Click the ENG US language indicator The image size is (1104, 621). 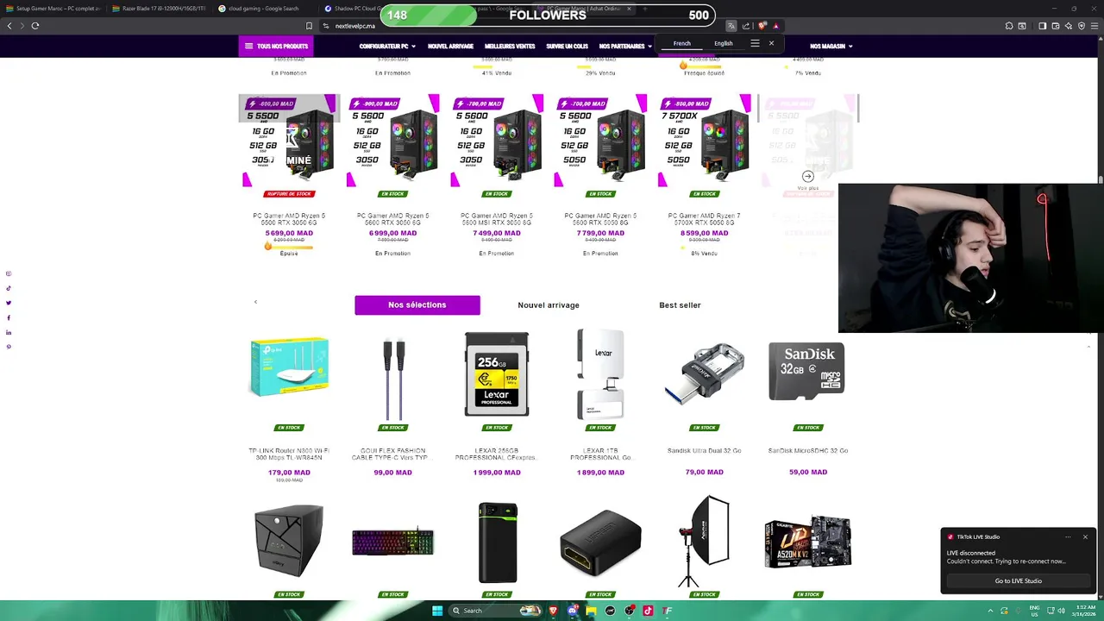[1035, 611]
